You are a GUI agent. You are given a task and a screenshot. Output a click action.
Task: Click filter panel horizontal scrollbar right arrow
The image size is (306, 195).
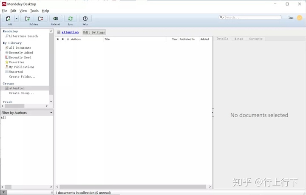(51, 187)
